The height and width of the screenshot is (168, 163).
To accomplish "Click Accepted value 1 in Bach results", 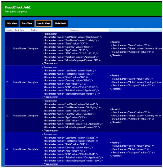I will point(133,86).
